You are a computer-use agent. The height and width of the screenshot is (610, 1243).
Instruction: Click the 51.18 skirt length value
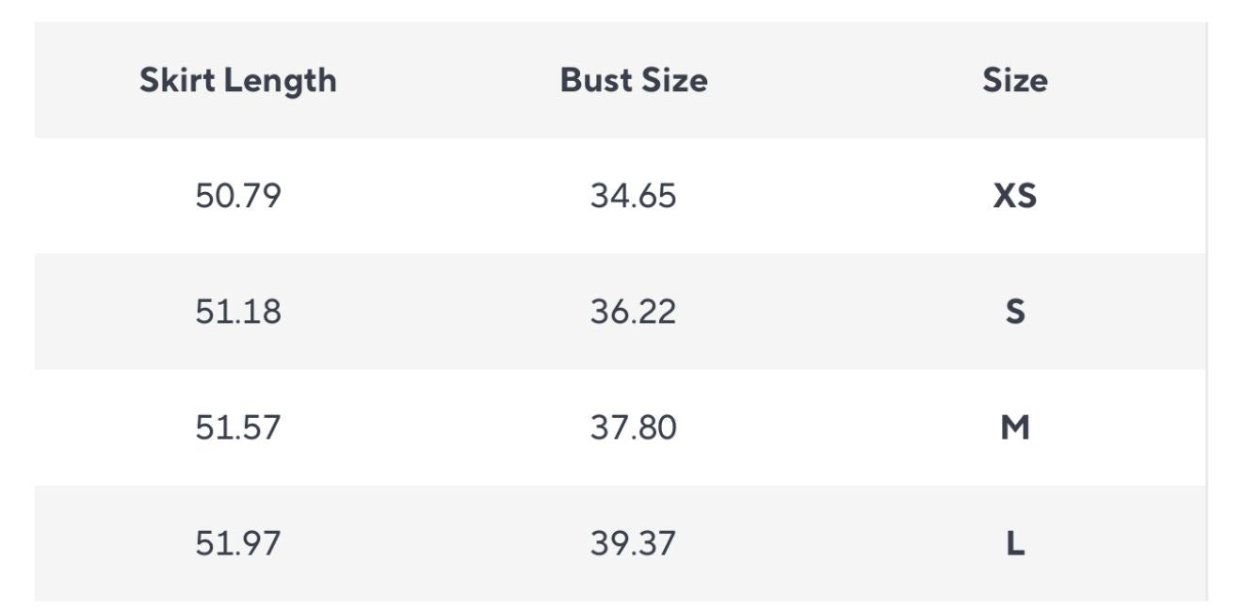click(237, 312)
